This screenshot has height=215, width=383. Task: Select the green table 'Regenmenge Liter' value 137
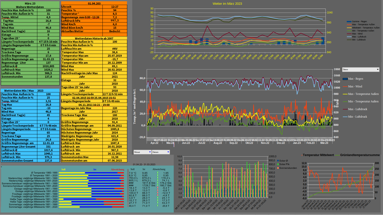[x=48, y=63]
